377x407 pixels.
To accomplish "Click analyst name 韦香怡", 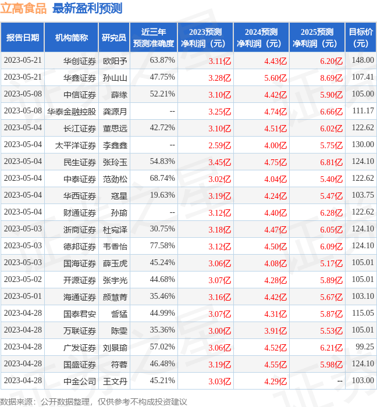I will click(115, 247).
